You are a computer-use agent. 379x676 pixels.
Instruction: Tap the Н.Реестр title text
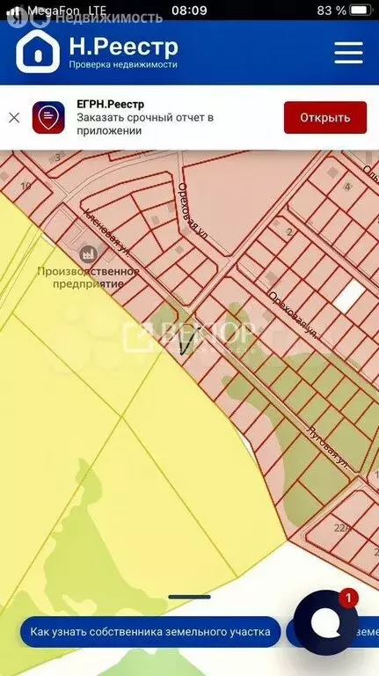[124, 46]
